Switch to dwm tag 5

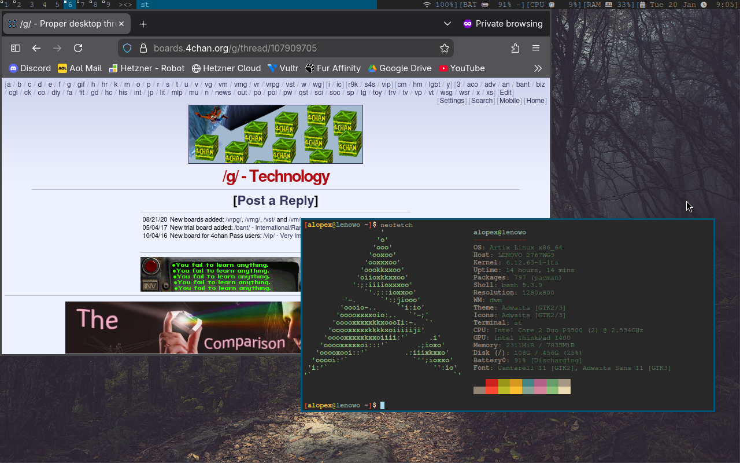(x=57, y=5)
